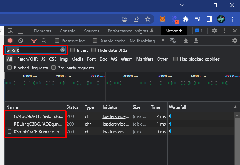Open the first loaders.vide initiator link
This screenshot has height=165, width=240.
(115, 116)
